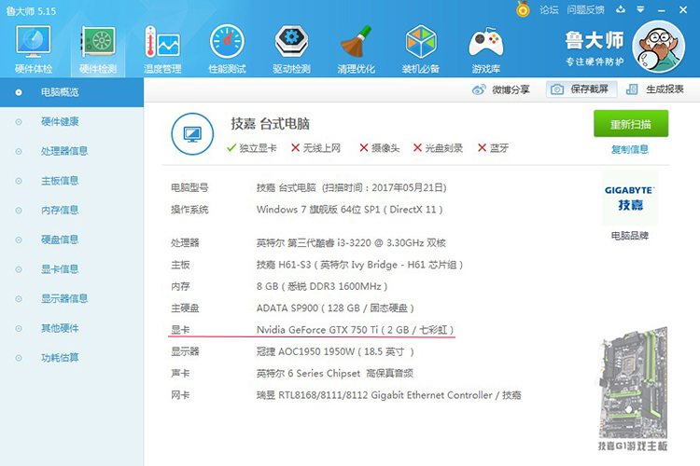Click the 专注硬件防护 slogan text
The width and height of the screenshot is (700, 466).
(x=595, y=62)
